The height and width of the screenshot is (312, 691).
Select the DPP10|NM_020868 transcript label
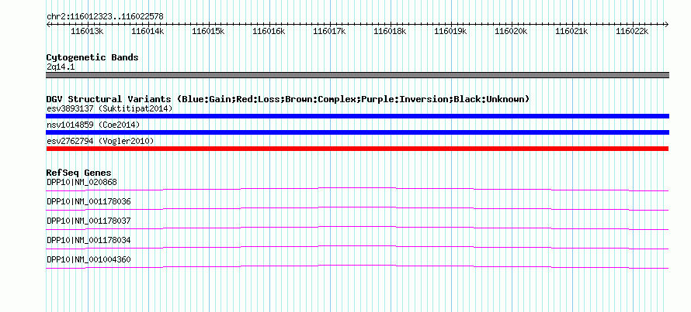click(82, 182)
